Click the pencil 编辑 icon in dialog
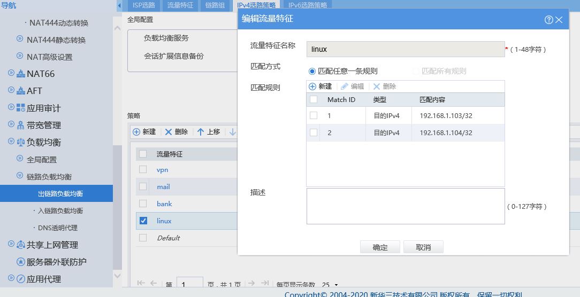 click(345, 87)
